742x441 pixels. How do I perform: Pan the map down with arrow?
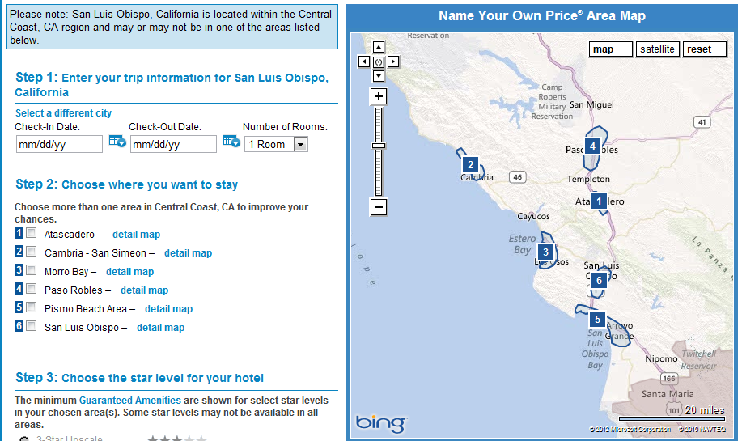(x=379, y=76)
